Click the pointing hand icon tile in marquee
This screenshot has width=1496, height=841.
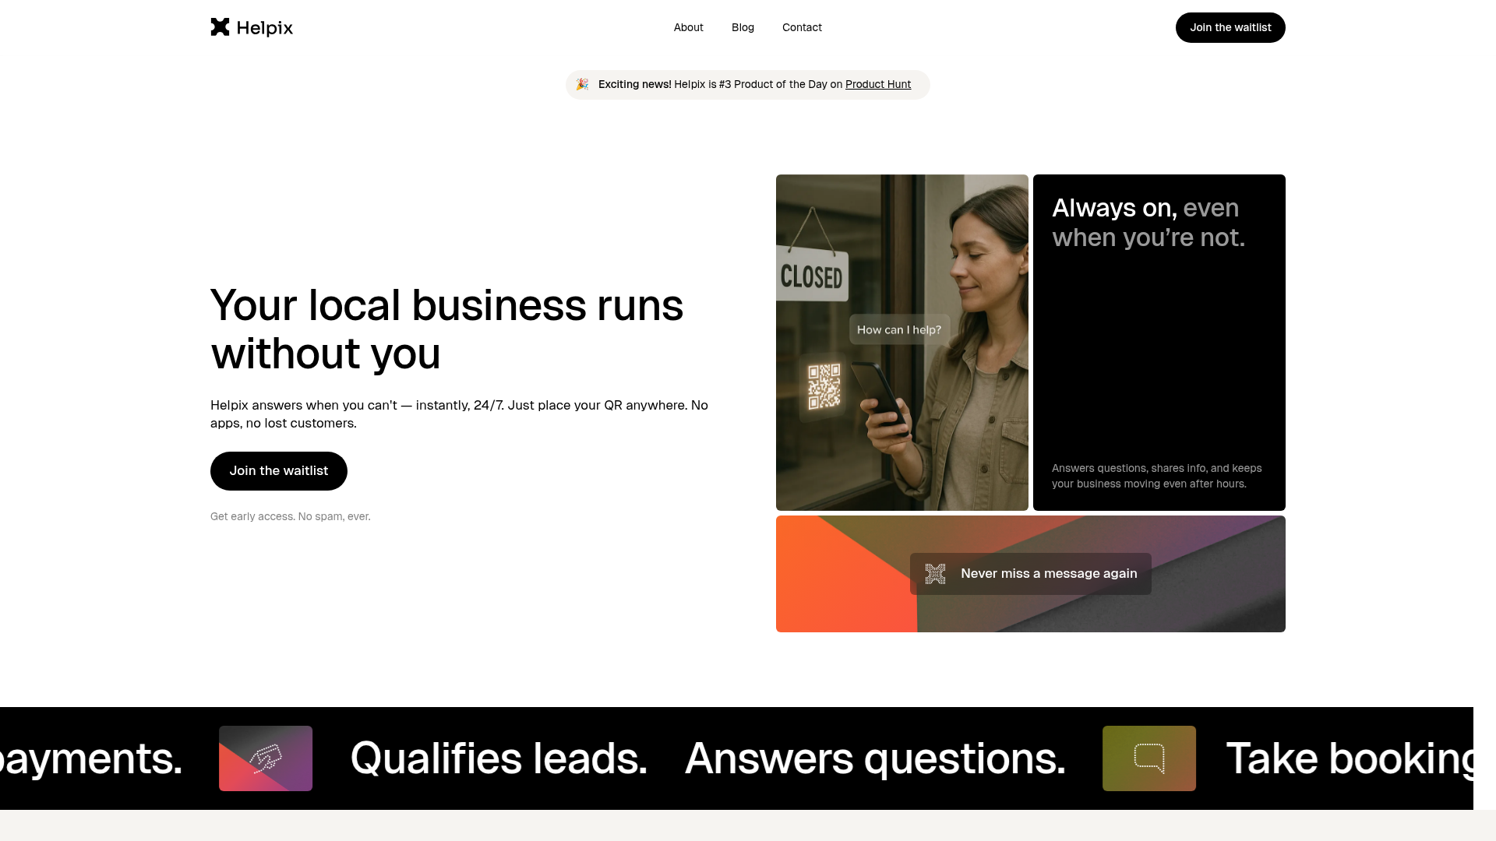(266, 758)
